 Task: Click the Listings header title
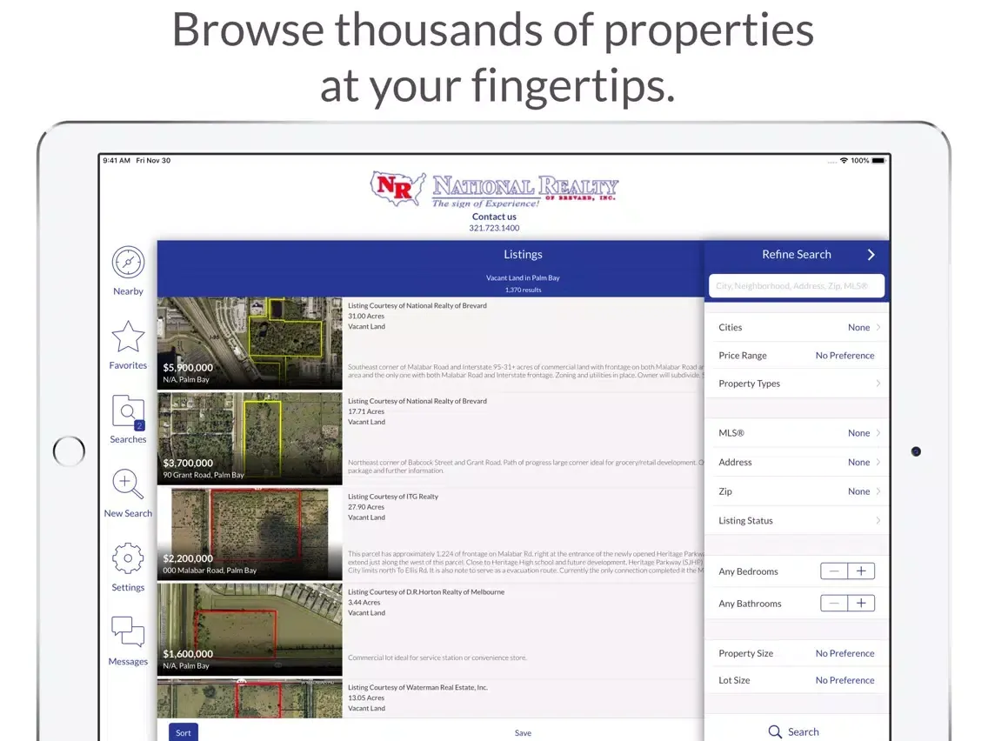pos(523,255)
